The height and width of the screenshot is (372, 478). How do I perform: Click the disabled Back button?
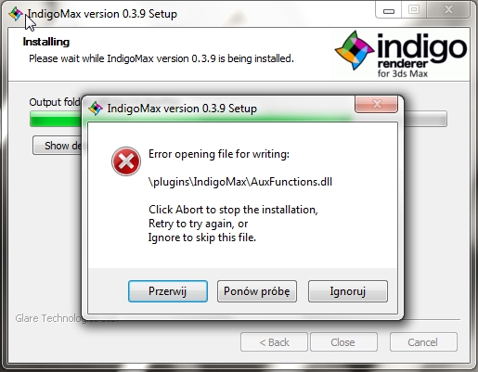point(274,342)
